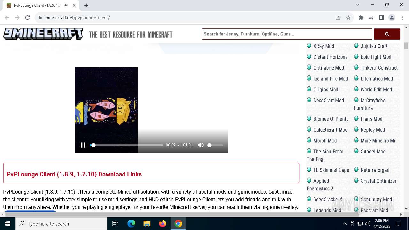Viewport: 409px width, 230px height.
Task: Go back to the previous page
Action: coord(7,18)
